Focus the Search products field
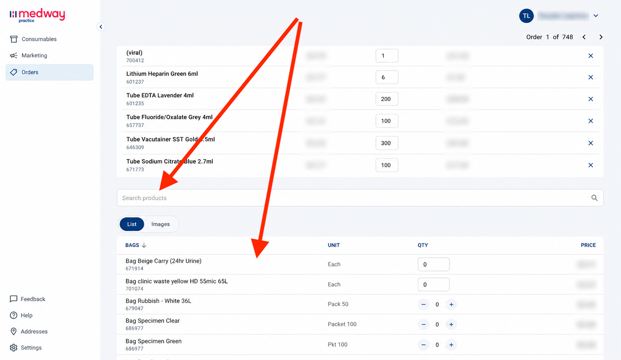Screen dimensions: 621x360 [x=360, y=198]
